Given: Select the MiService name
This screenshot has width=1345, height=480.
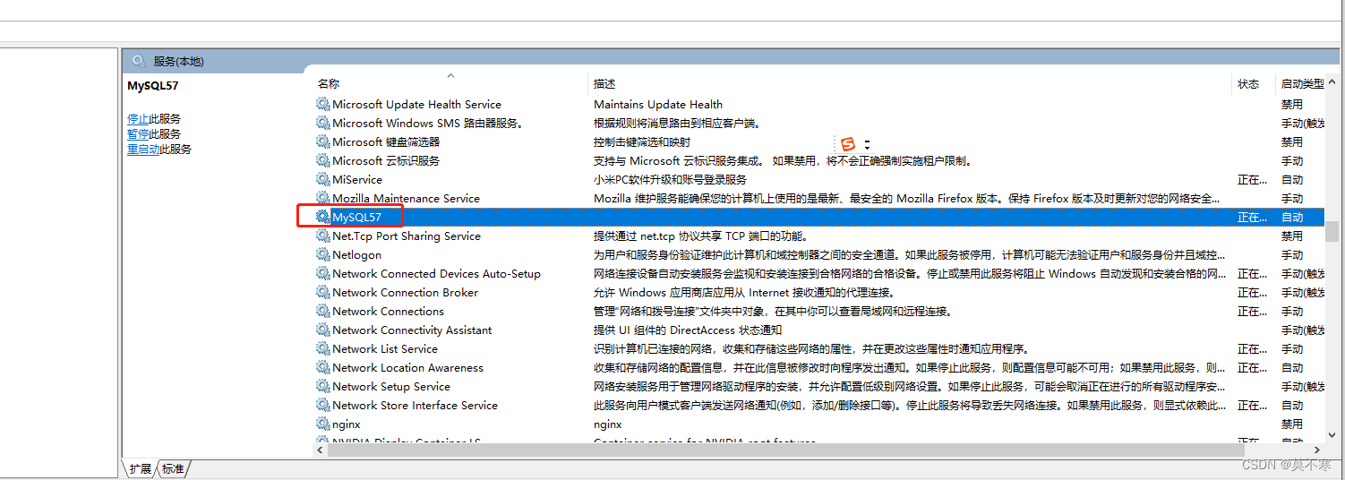Looking at the screenshot, I should [x=357, y=179].
